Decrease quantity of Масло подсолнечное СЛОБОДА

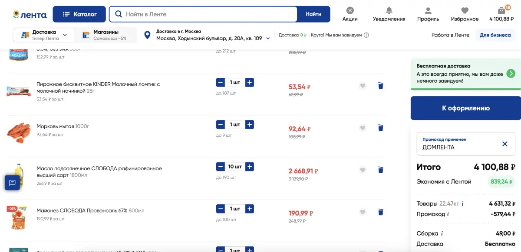(x=221, y=167)
